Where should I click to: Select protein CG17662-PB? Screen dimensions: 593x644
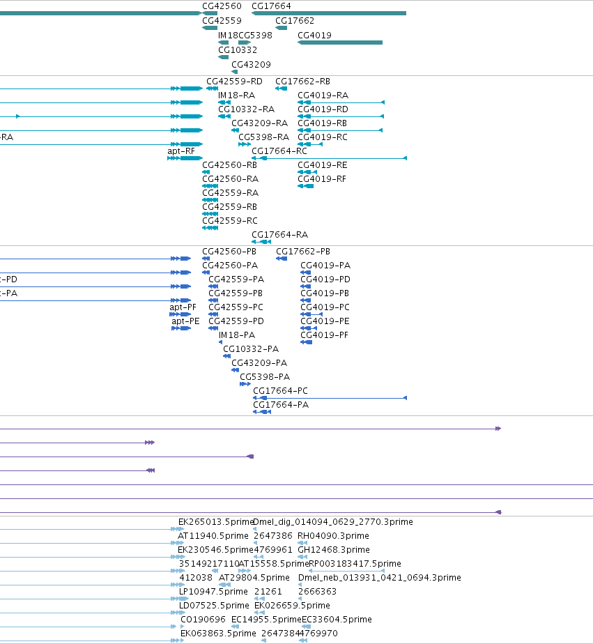[x=303, y=252]
